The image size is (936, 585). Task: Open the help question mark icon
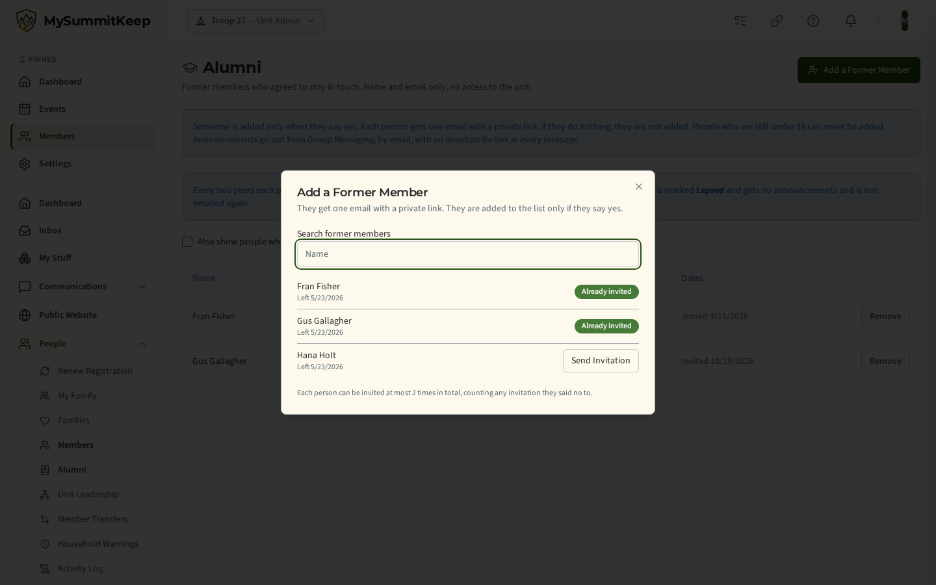(813, 21)
